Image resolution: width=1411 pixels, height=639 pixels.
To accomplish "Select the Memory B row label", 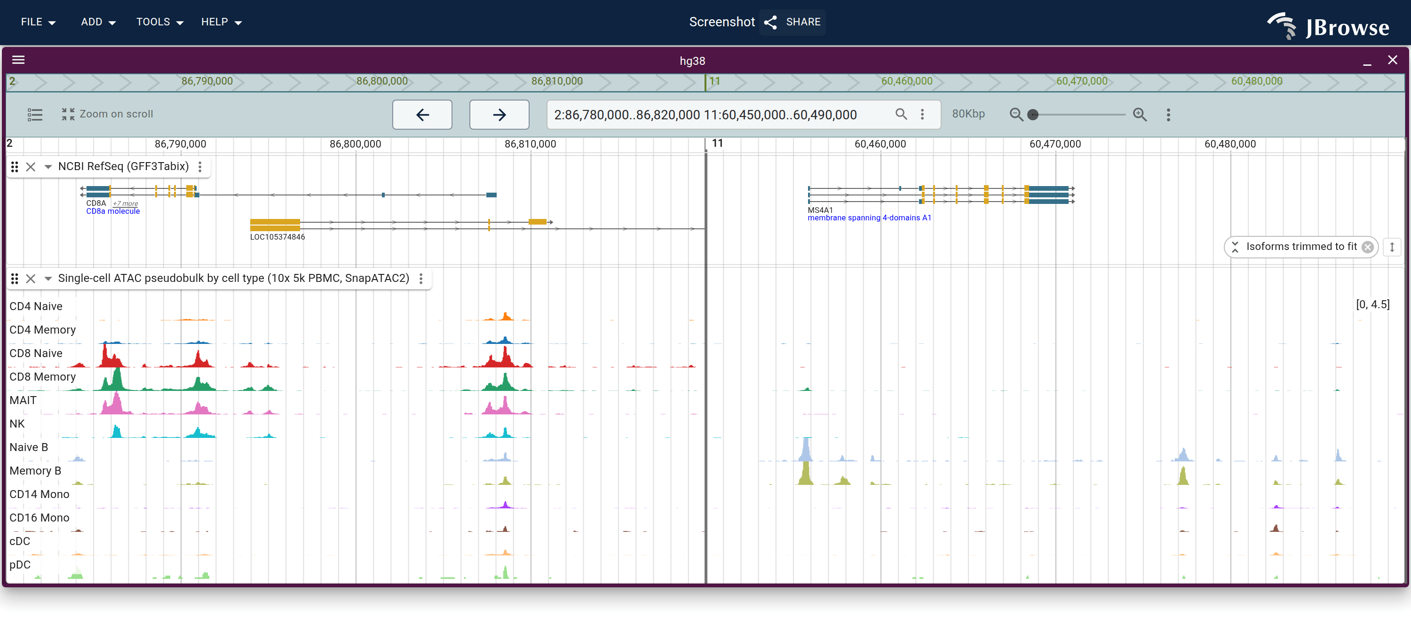I will [x=35, y=471].
